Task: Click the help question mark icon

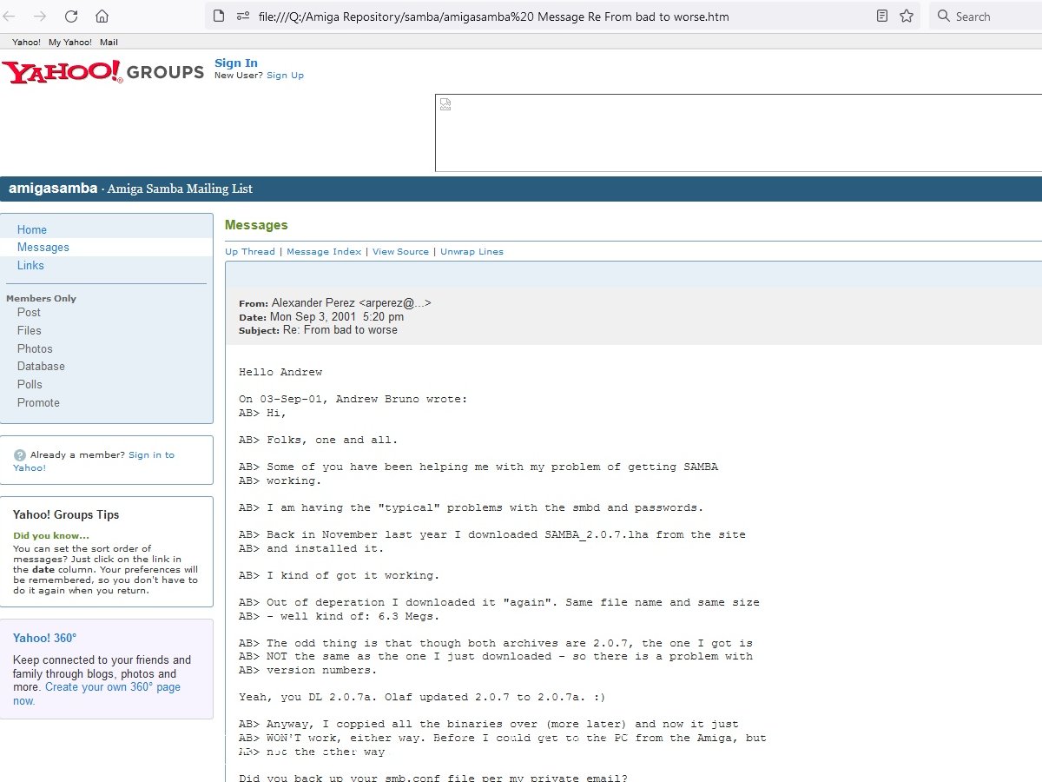Action: (x=20, y=455)
